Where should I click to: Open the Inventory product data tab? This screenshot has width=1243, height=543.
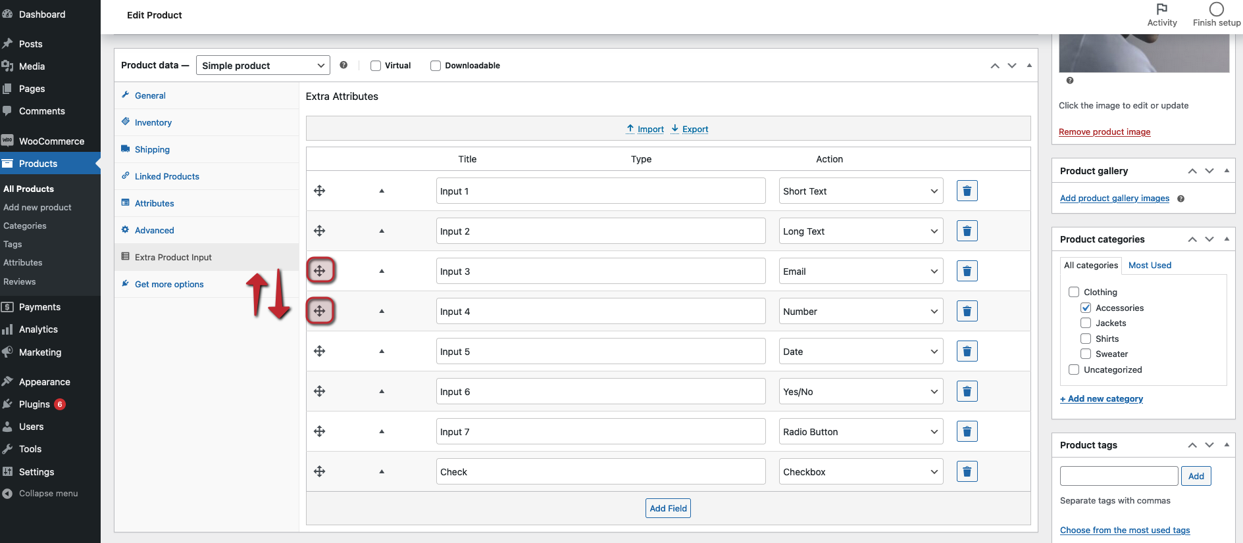coord(153,123)
